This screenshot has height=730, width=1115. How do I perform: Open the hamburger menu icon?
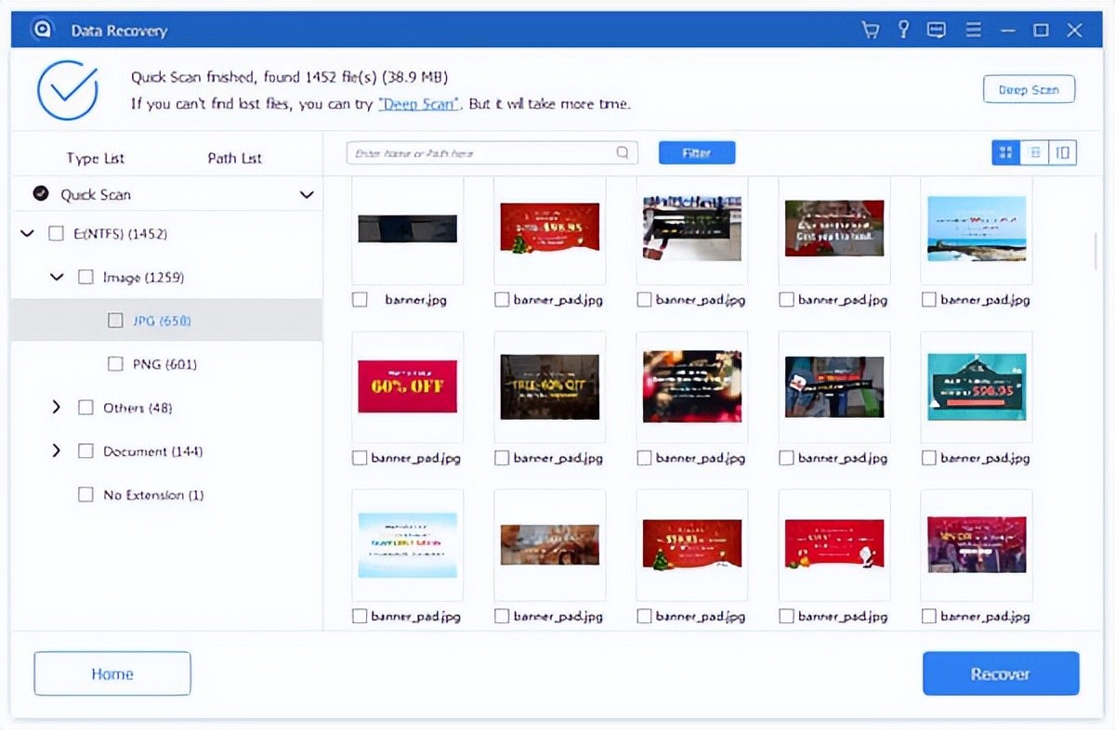tap(973, 31)
